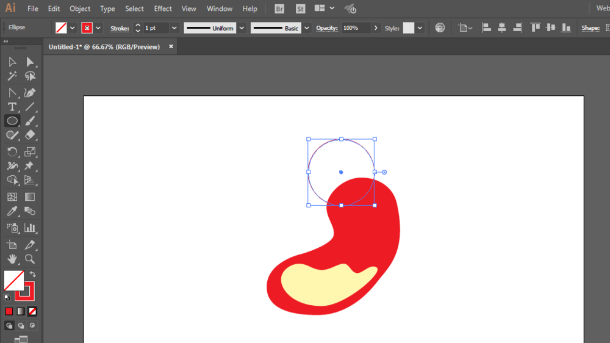Expand the stroke weight dropdown

[174, 28]
